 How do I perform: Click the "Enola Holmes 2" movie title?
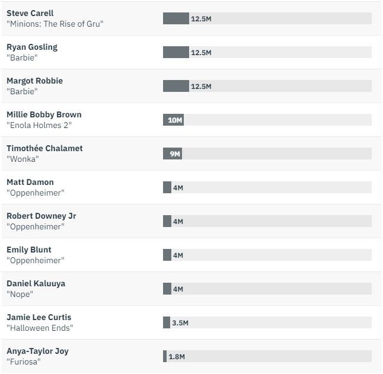coord(39,125)
